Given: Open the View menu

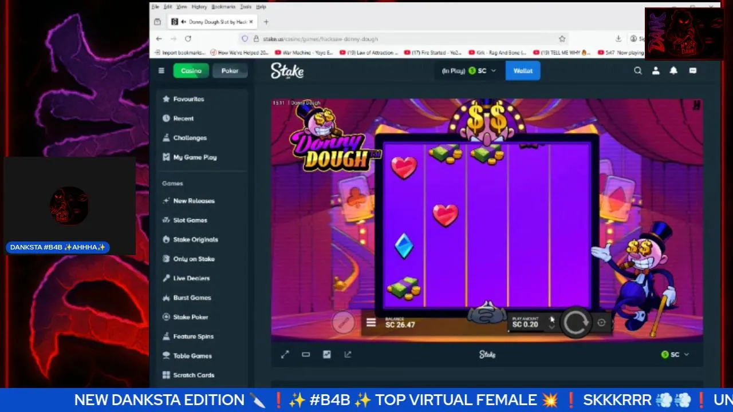Looking at the screenshot, I should coord(182,7).
